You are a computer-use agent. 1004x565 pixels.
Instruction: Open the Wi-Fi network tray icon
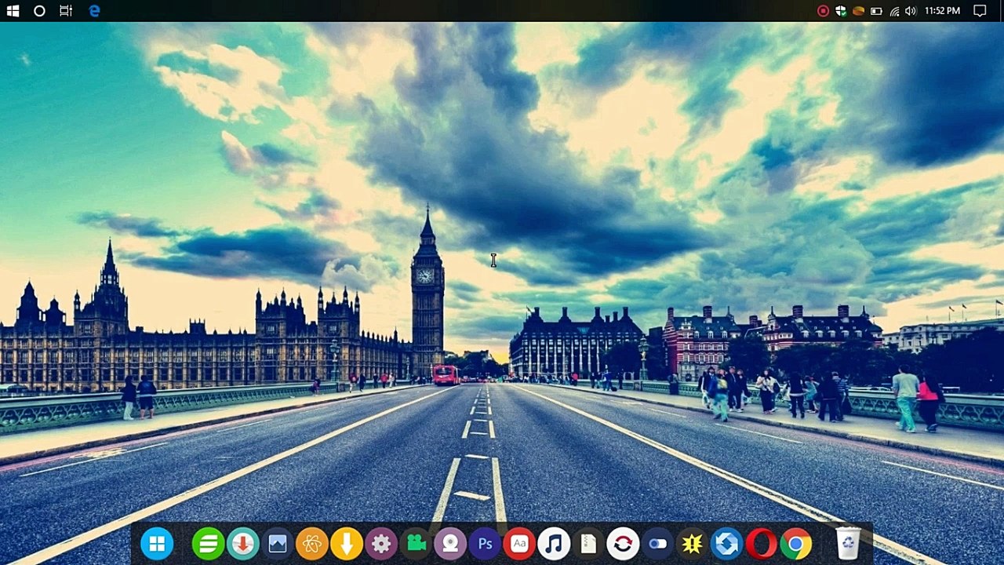[894, 11]
